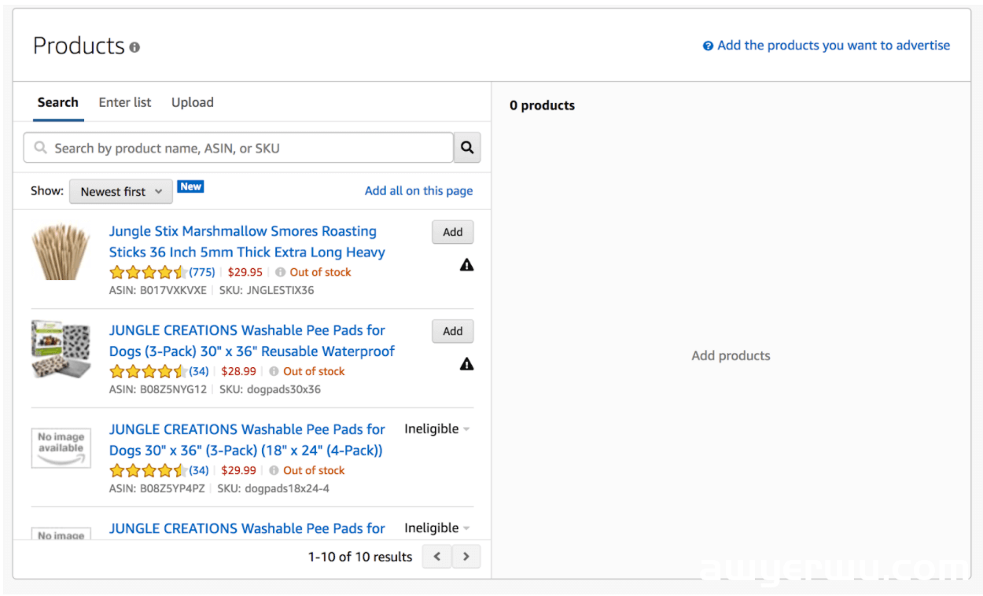Click info icon beside $29.99 Out of stock

click(274, 470)
